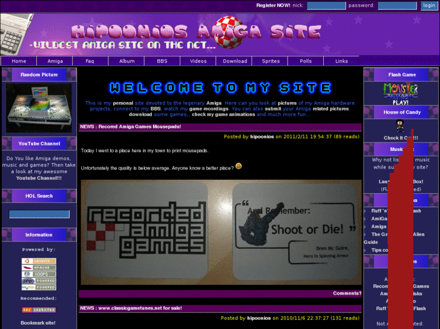
Task: Open the Videos menu item
Action: pyautogui.click(x=198, y=61)
